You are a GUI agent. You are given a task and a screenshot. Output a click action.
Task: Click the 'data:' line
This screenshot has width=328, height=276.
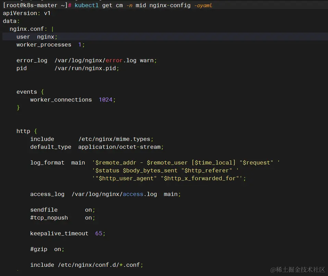point(11,21)
